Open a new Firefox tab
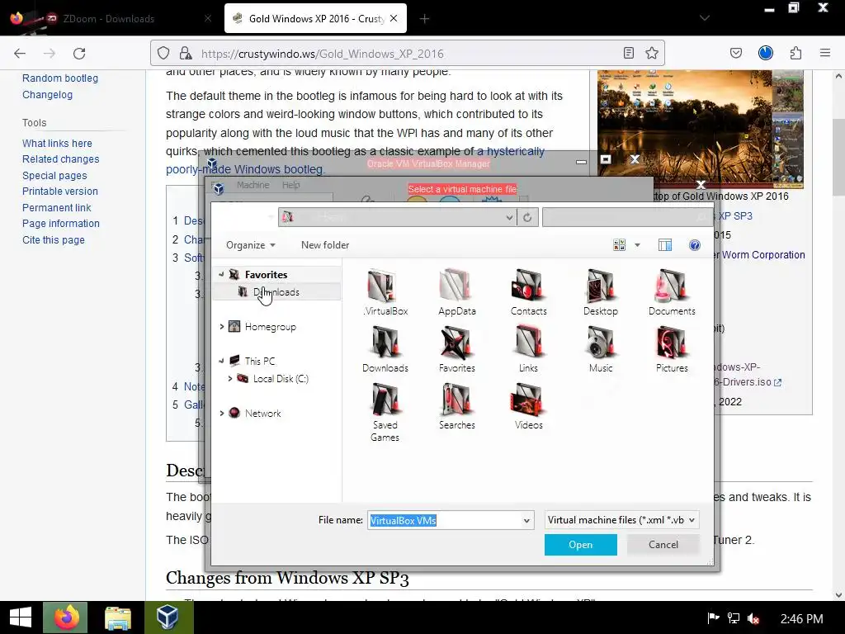This screenshot has width=845, height=634. pos(424,19)
